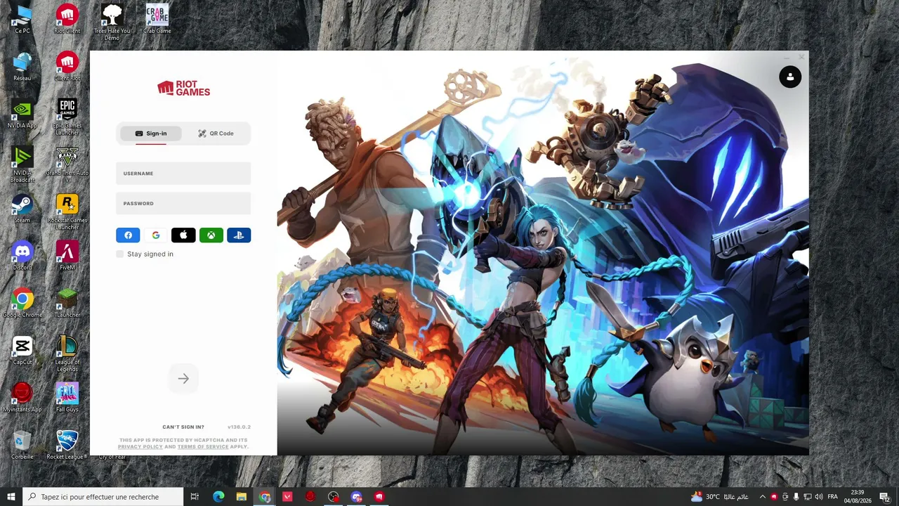Close the Riot Client window
Viewport: 899px width, 506px height.
801,57
